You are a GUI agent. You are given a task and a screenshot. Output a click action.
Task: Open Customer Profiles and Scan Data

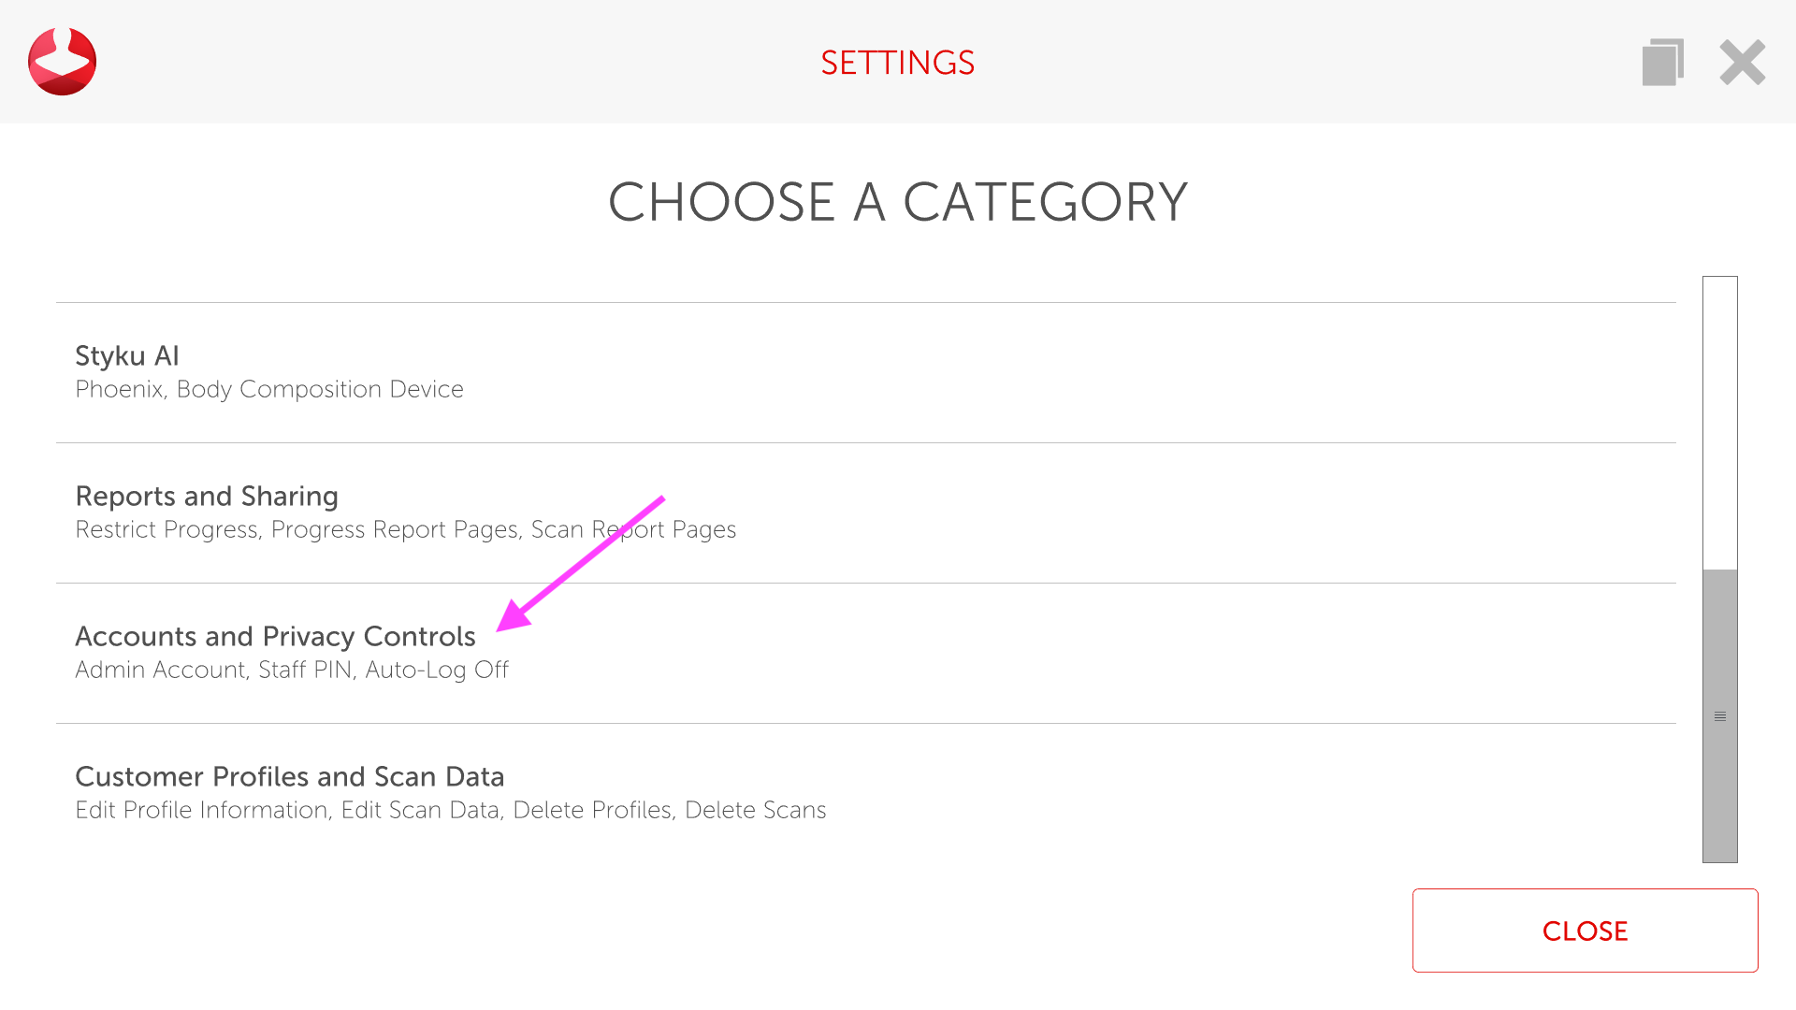pos(290,777)
